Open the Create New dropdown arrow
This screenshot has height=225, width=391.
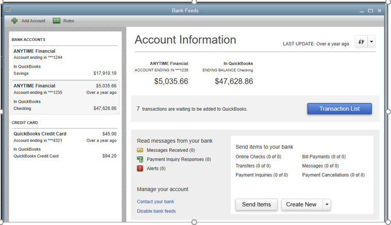(327, 204)
